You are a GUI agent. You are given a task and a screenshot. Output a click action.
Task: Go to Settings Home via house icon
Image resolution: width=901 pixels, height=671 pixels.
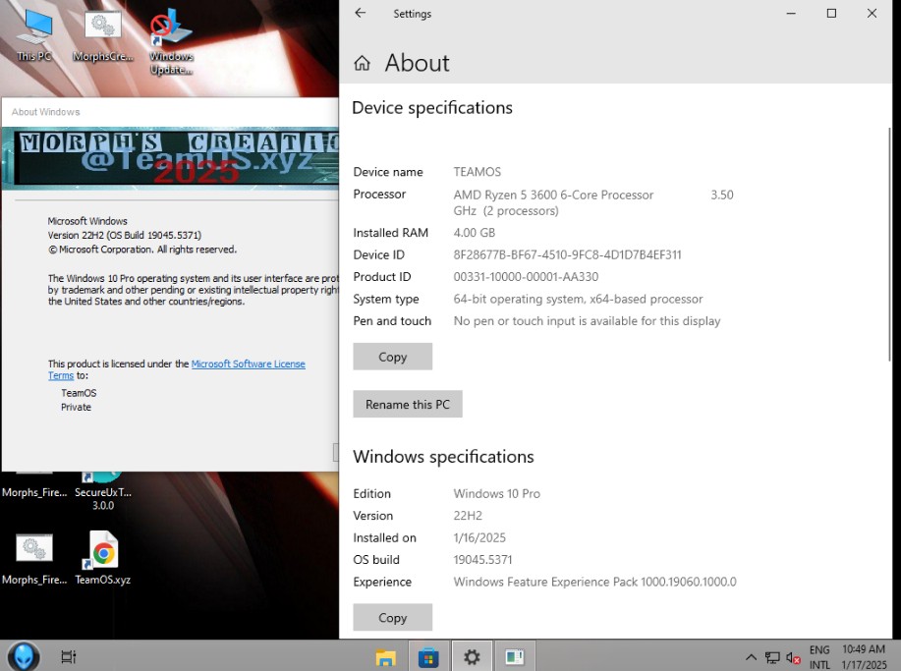362,63
